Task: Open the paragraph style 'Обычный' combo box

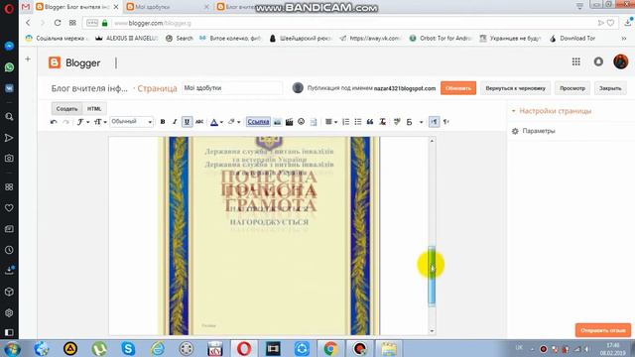Action: [x=132, y=122]
